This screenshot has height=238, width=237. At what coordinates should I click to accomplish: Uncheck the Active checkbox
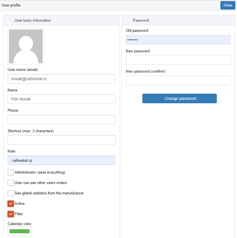(11, 204)
